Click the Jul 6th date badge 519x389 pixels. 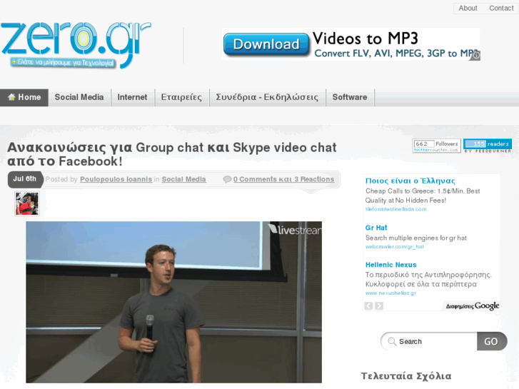25,179
